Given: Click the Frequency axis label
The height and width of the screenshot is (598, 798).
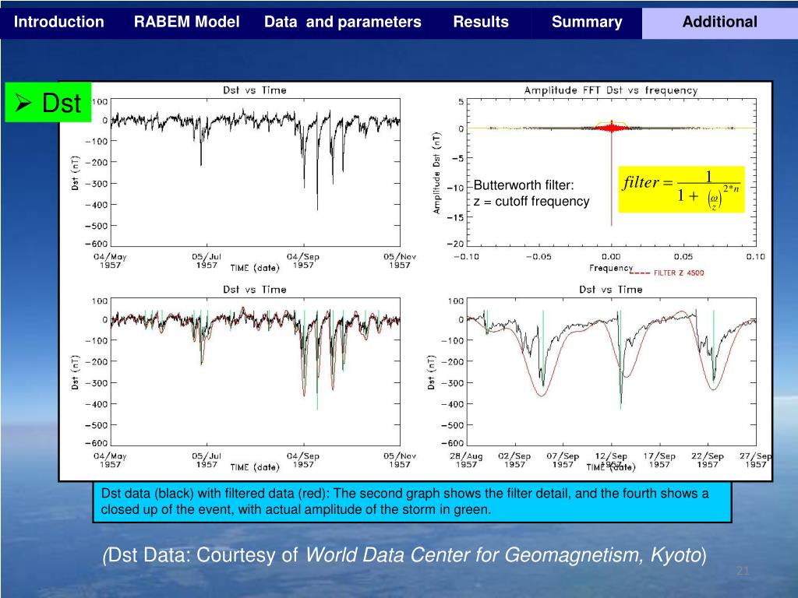Looking at the screenshot, I should click(610, 268).
